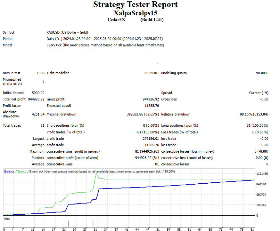Click short positions value 0 (0.00%)
Screen dimensions: 280x231
(x=151, y=125)
